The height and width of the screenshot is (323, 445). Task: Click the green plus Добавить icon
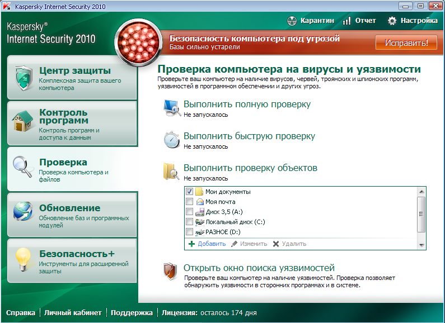click(192, 244)
